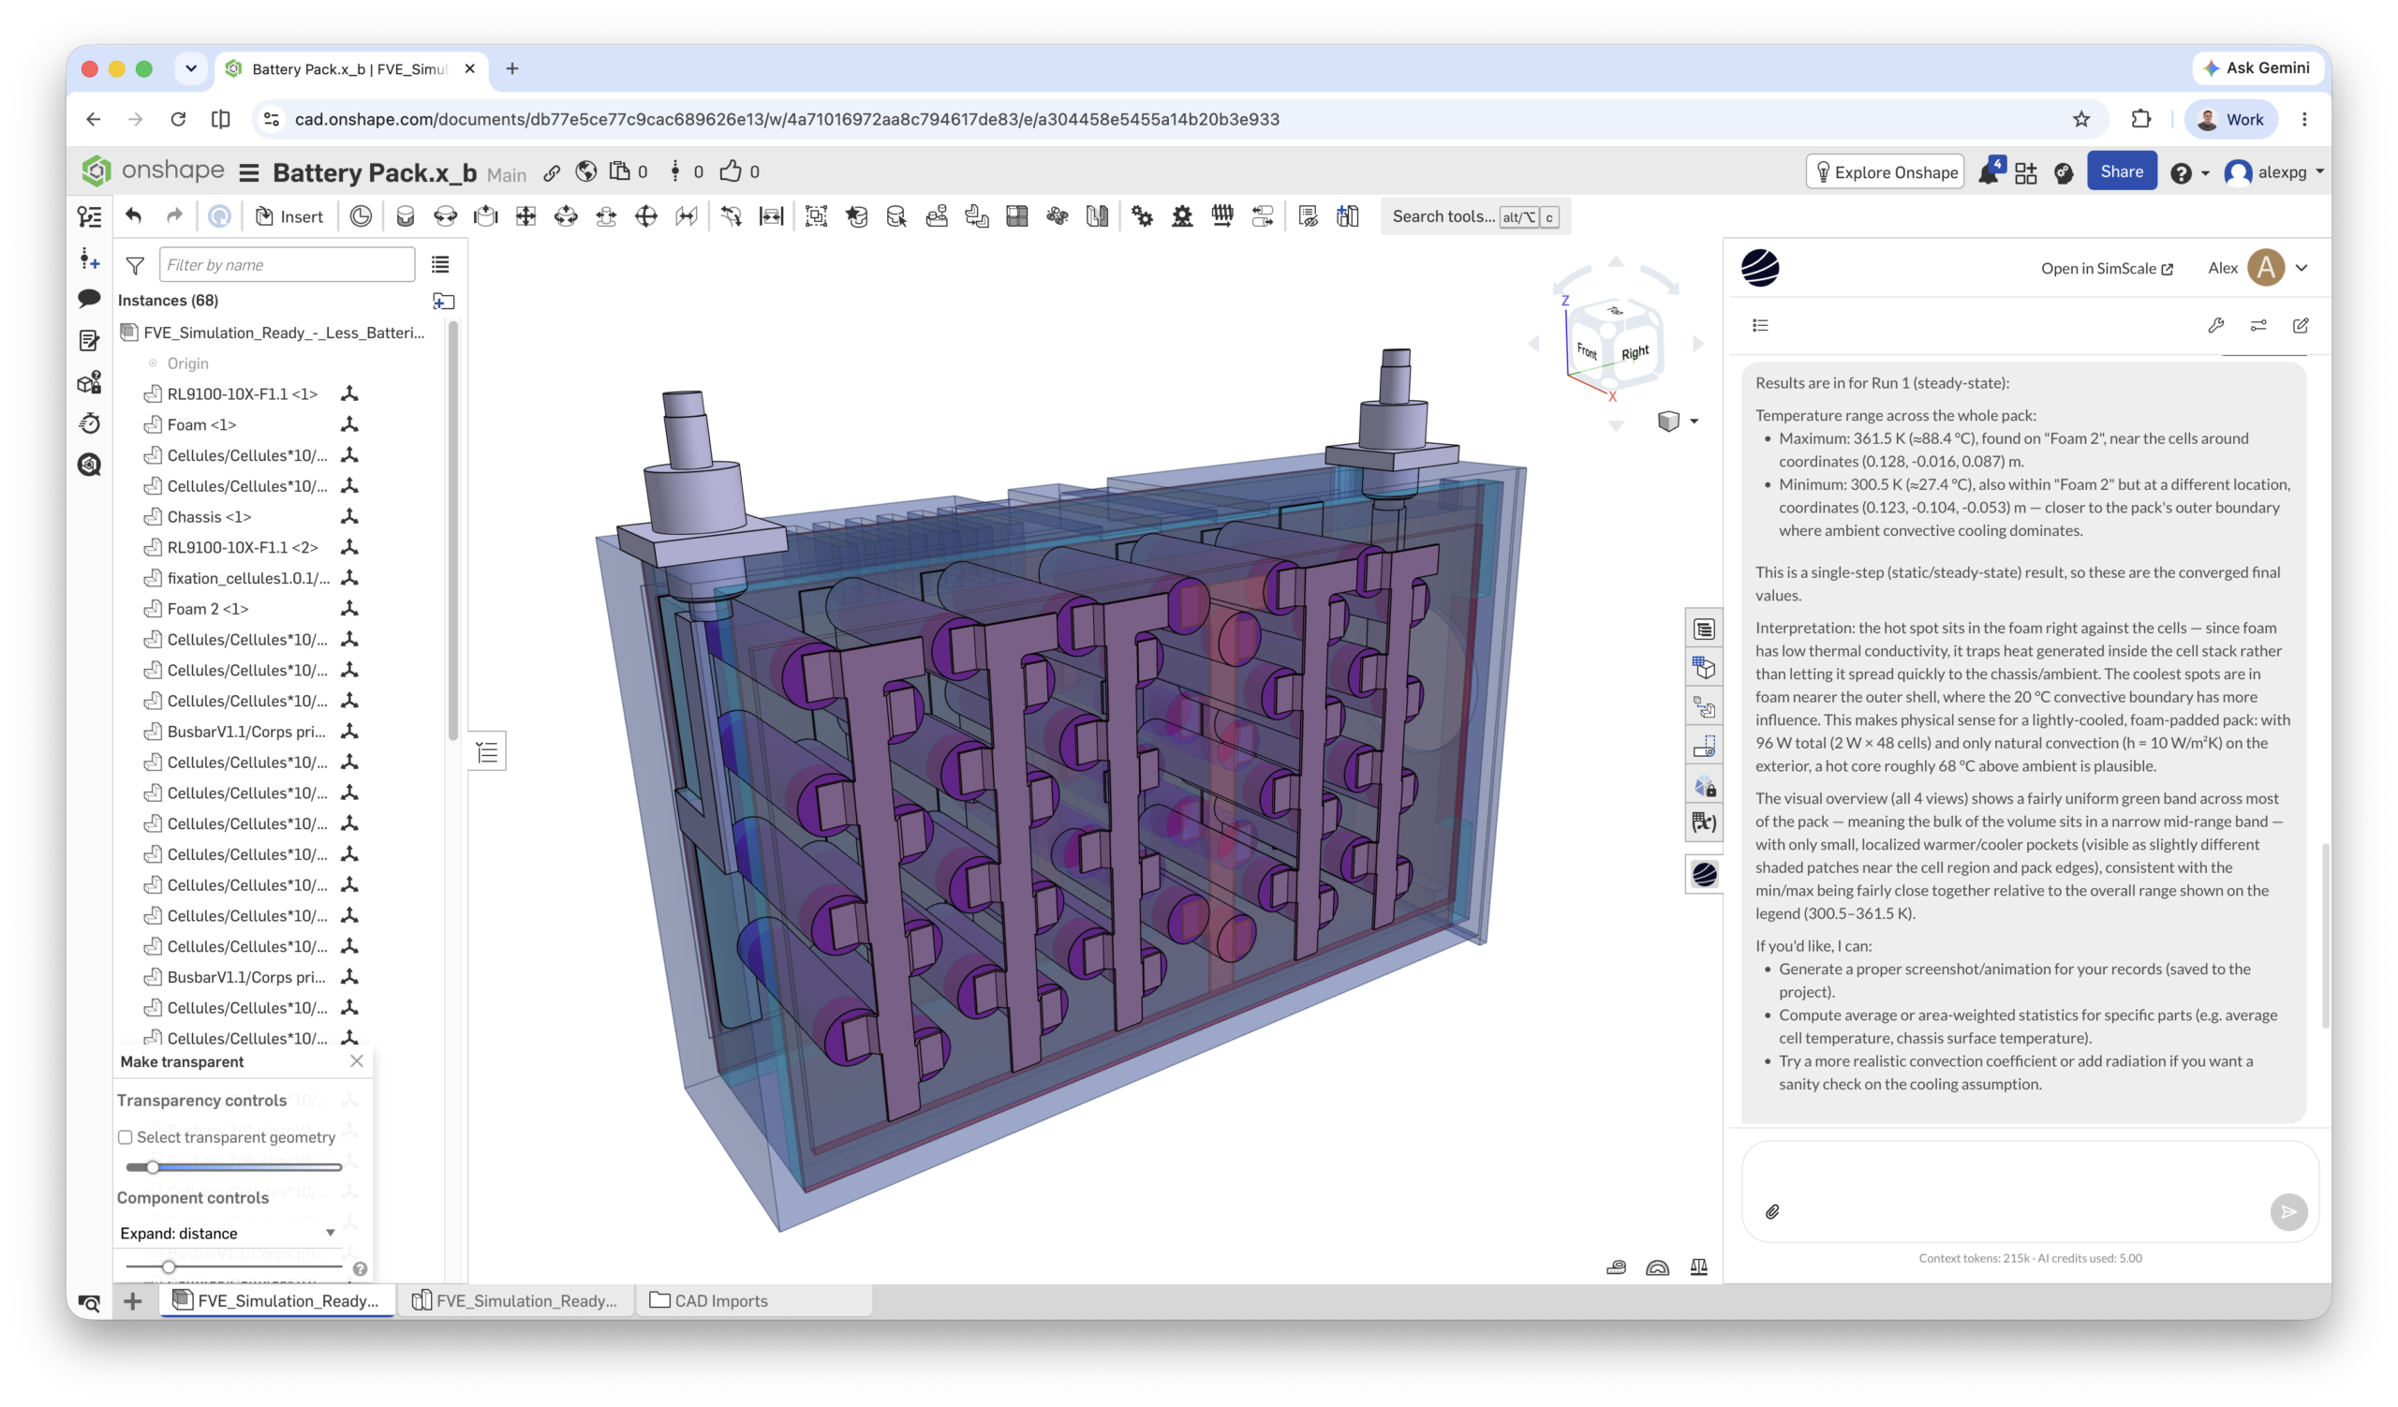Expand the Alex user chevron in SimScale
This screenshot has height=1407, width=2398.
pos(2301,268)
